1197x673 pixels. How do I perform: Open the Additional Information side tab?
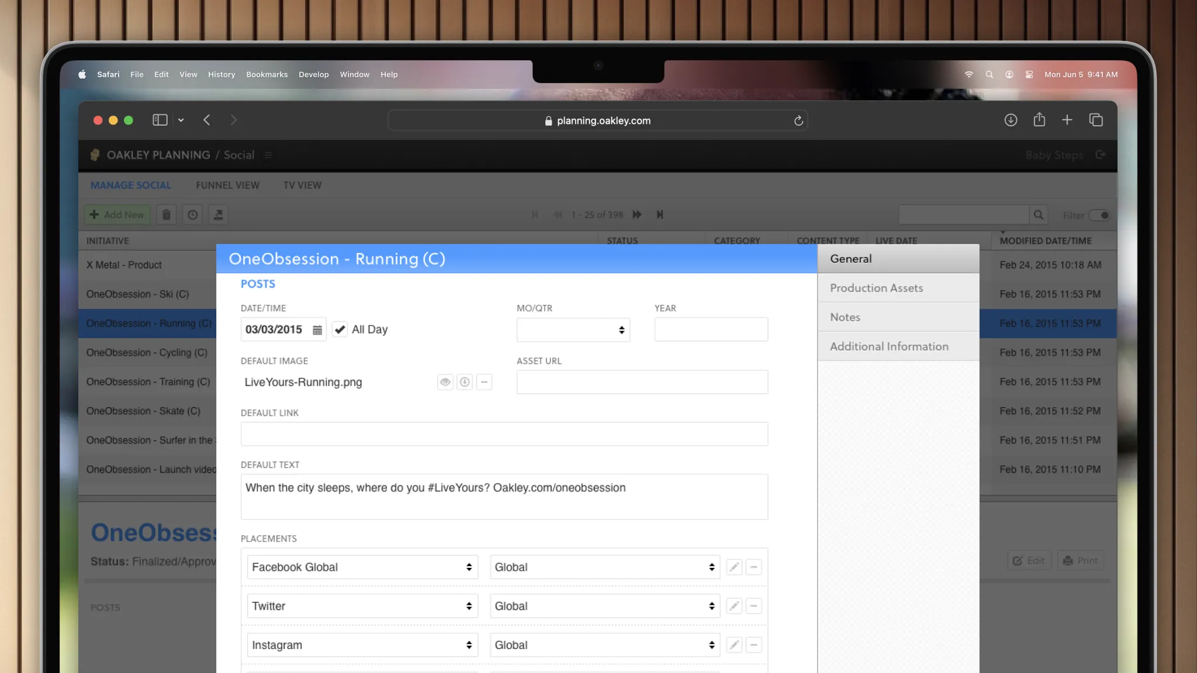click(898, 346)
